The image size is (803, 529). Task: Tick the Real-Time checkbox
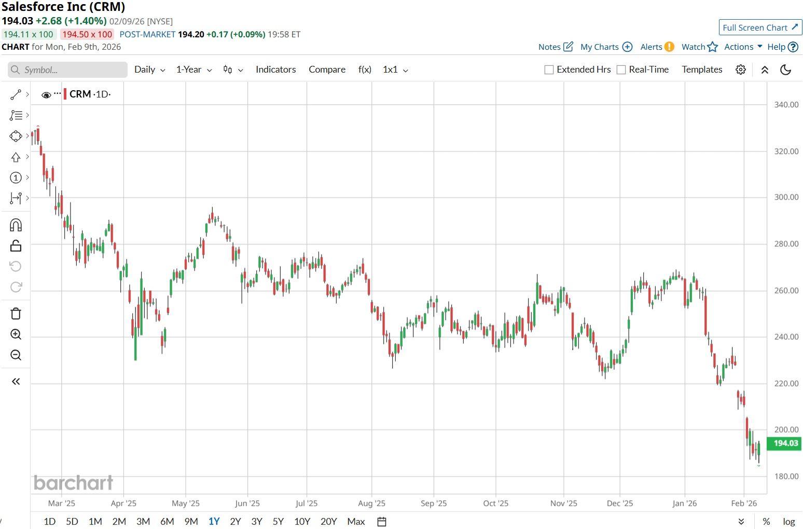[x=621, y=70]
